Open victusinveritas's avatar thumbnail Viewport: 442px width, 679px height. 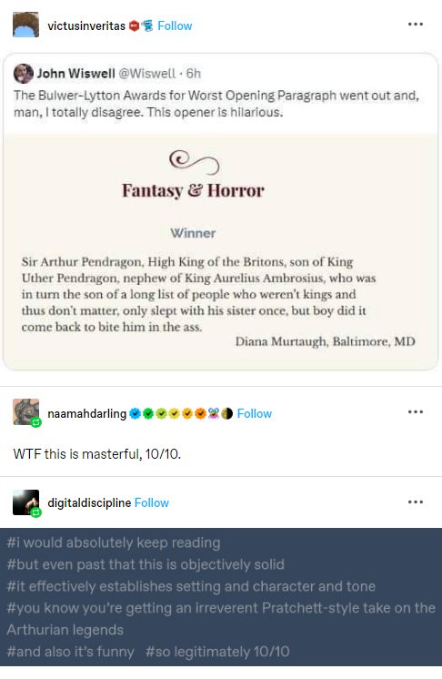(x=25, y=25)
